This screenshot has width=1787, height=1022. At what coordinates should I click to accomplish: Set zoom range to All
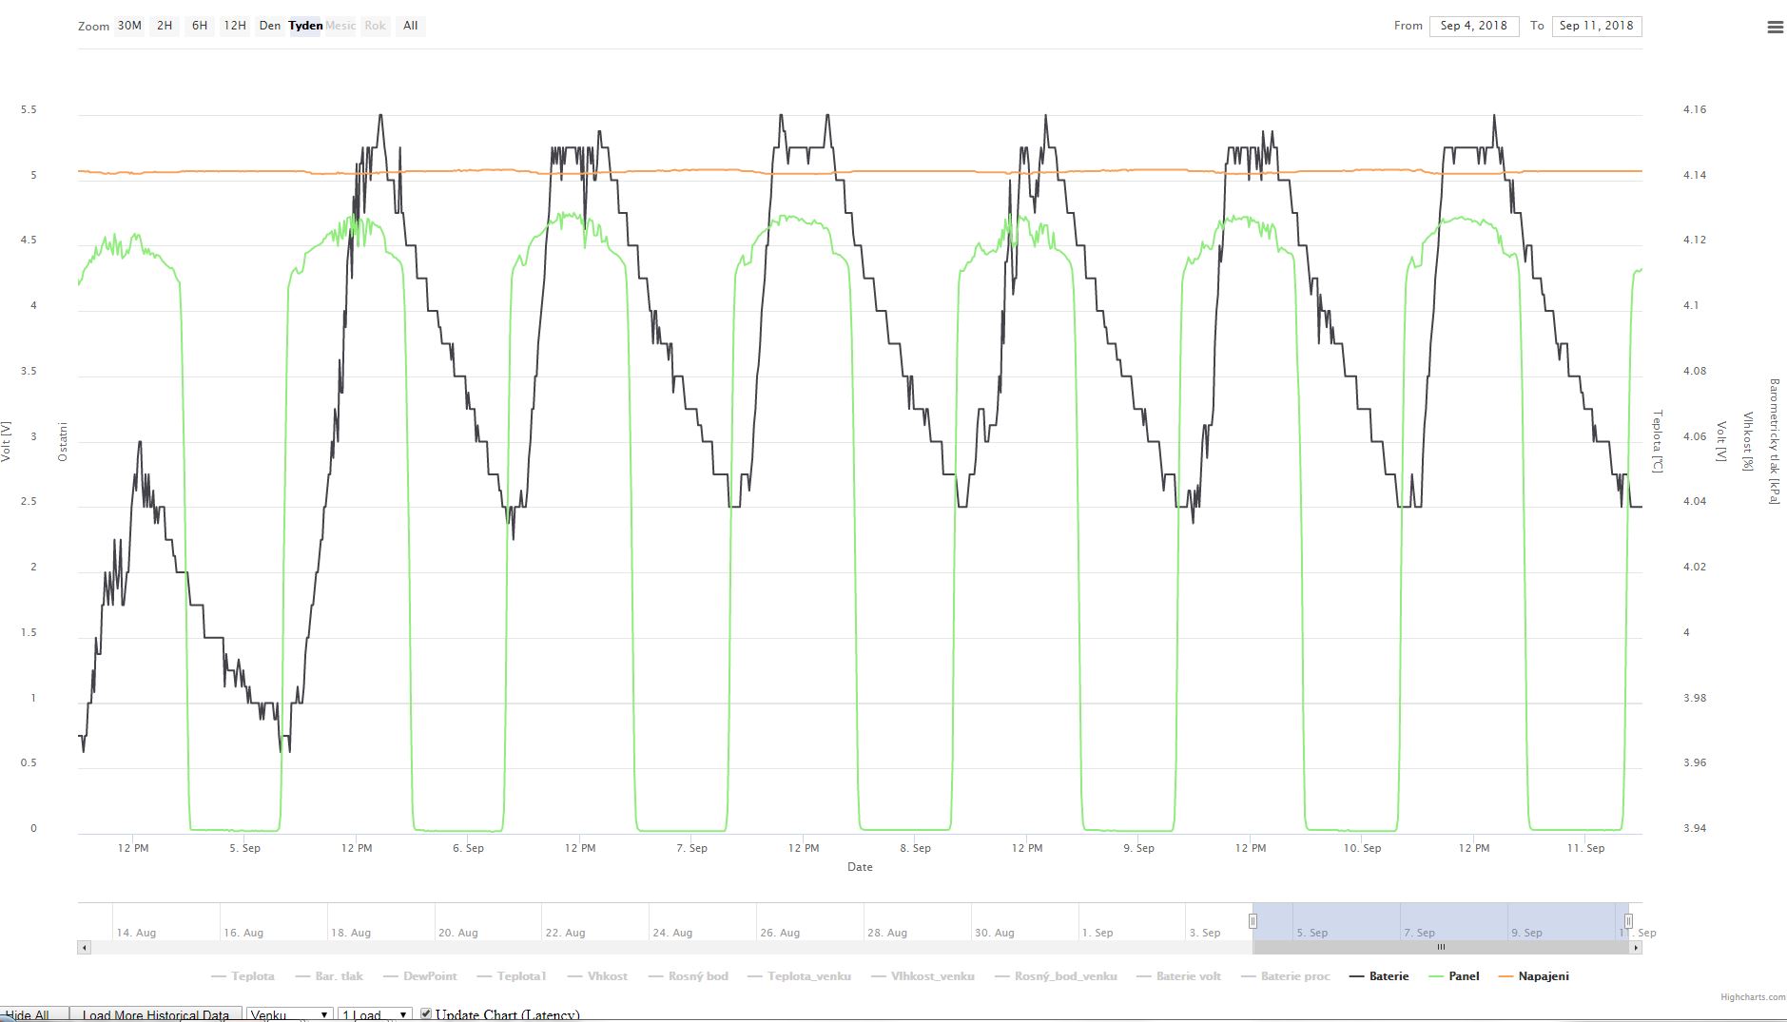410,26
